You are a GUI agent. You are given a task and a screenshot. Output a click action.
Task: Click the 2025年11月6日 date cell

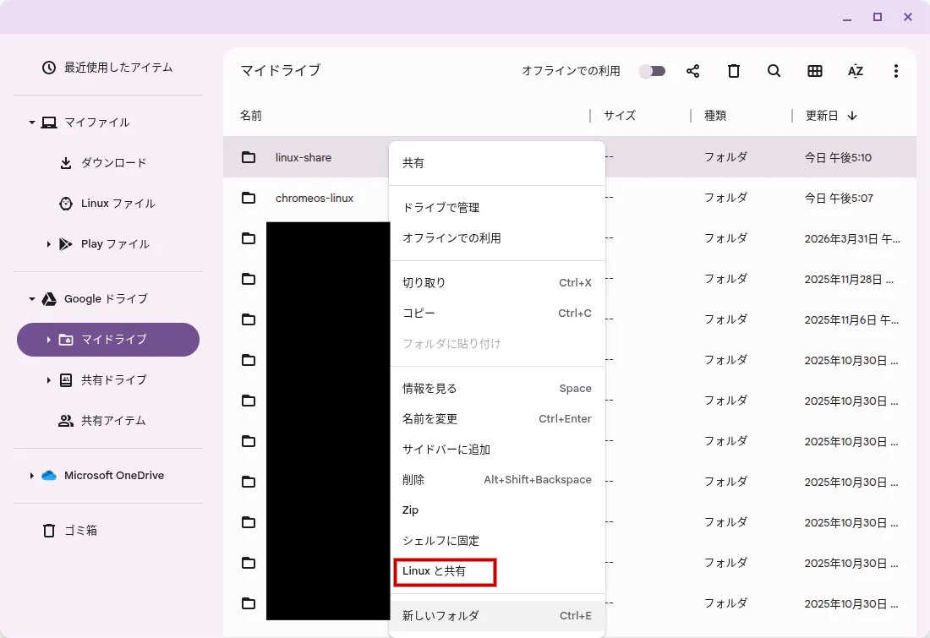[851, 320]
